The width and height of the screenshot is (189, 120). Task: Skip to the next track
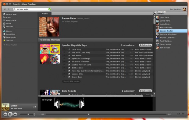tap(15, 114)
